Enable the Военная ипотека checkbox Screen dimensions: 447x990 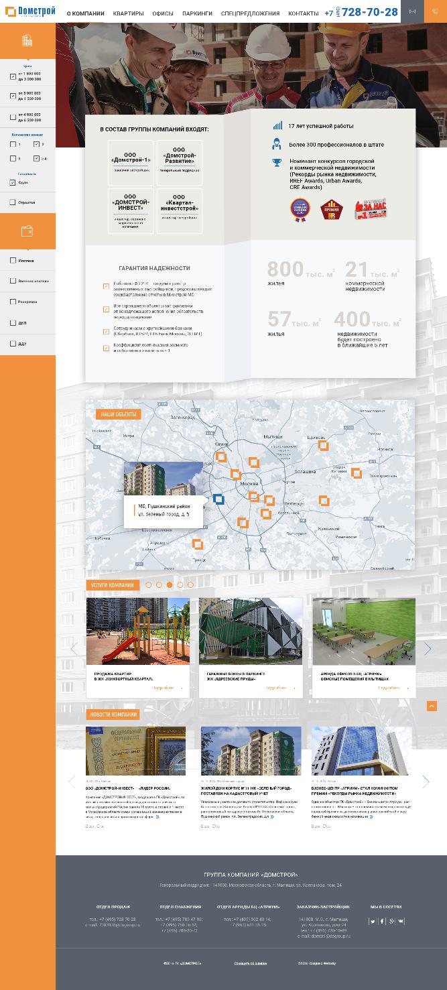(x=13, y=281)
